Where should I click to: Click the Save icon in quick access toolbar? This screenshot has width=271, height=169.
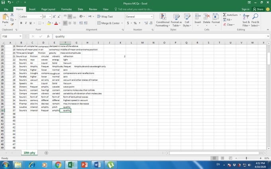(3, 2)
